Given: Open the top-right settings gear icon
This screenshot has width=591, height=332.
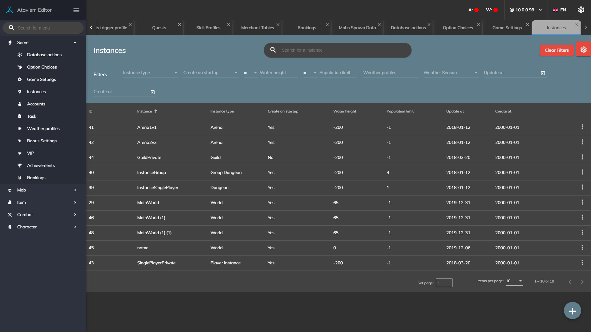Looking at the screenshot, I should pos(581,10).
